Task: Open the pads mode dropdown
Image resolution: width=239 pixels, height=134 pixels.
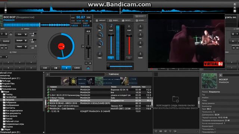Action: pos(6,57)
